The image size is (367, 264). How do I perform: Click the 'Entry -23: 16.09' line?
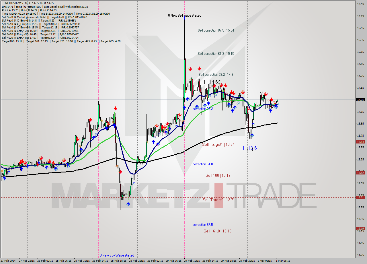[x=40, y=31]
